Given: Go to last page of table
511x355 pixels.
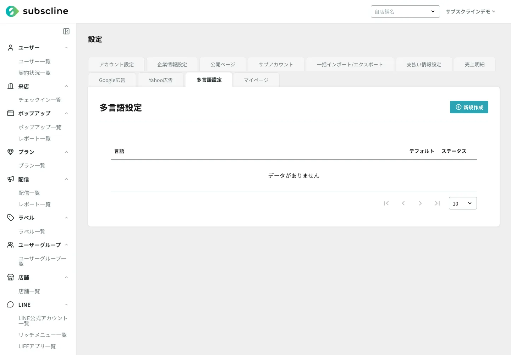Looking at the screenshot, I should 437,203.
